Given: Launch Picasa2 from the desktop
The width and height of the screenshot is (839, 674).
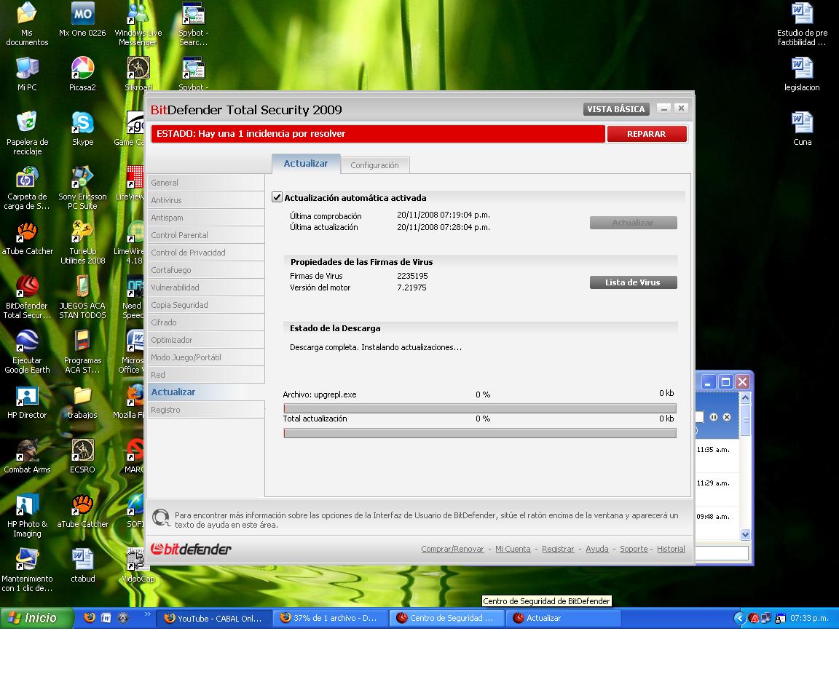Looking at the screenshot, I should [x=82, y=74].
